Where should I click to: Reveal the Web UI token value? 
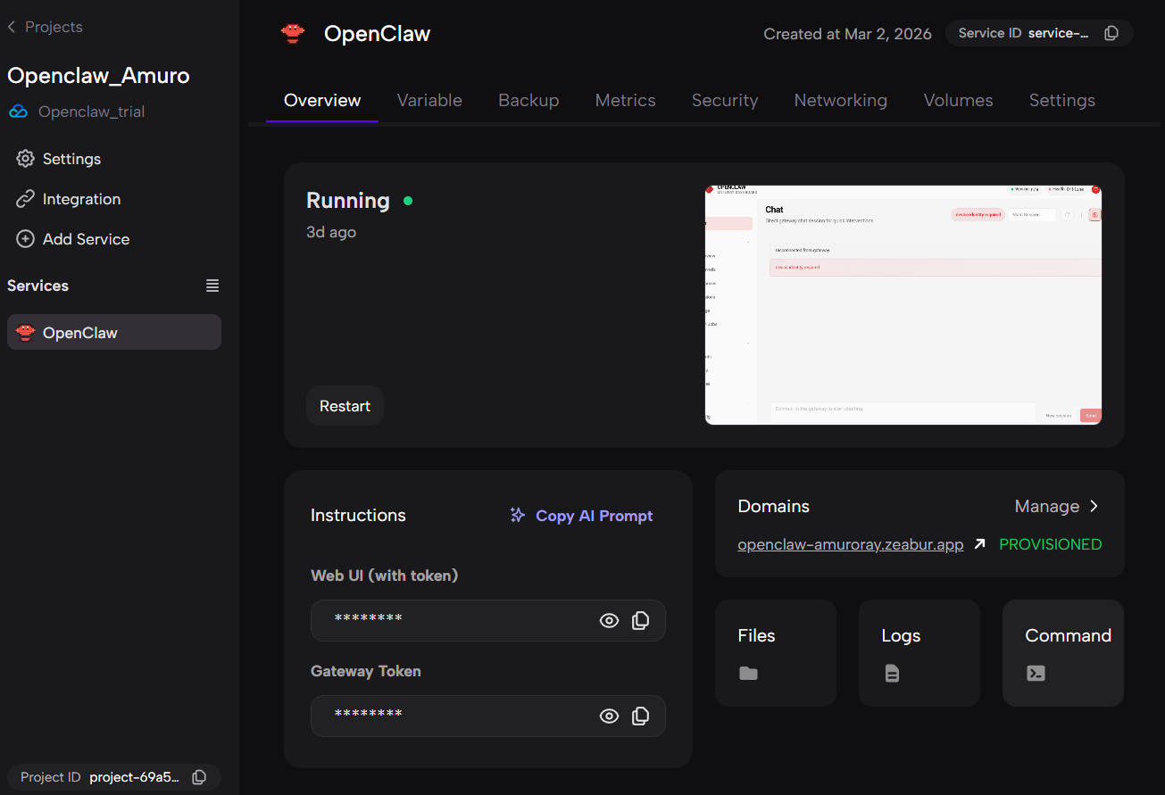click(x=609, y=621)
